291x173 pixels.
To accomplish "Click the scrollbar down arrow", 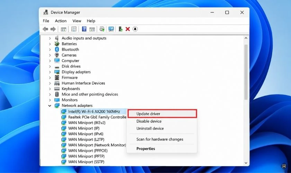I will pyautogui.click(x=246, y=163).
